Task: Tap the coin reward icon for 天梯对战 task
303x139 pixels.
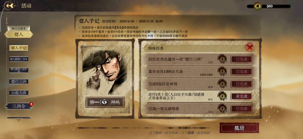Action: 222,109
